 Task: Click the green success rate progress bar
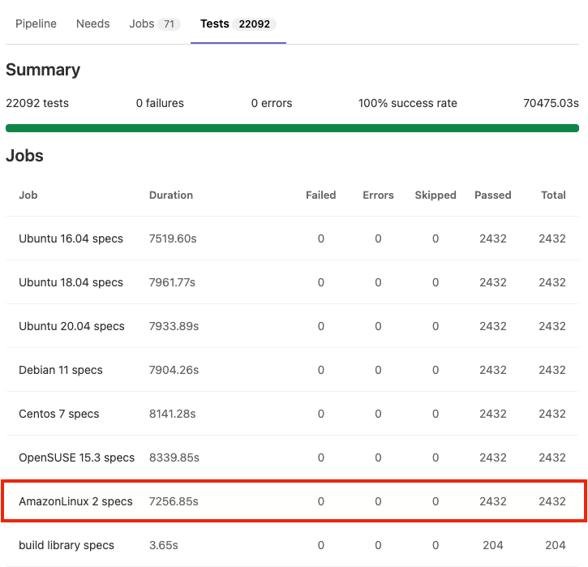click(x=292, y=128)
